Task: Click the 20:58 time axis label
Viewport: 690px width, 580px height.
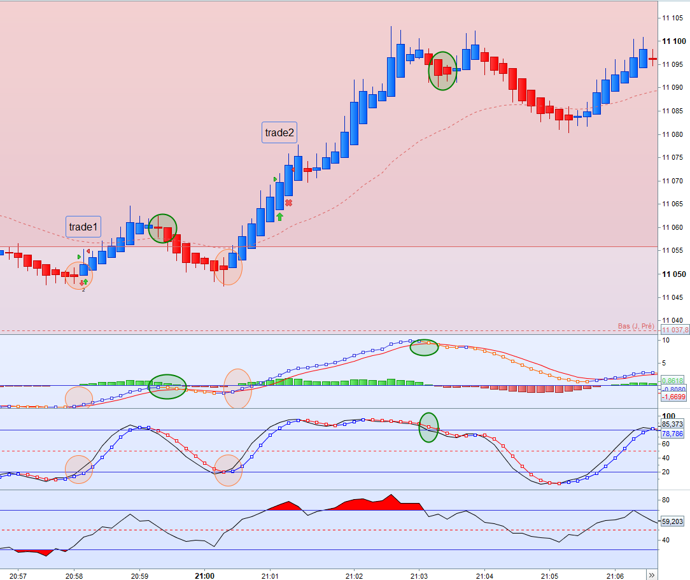Action: pos(74,576)
